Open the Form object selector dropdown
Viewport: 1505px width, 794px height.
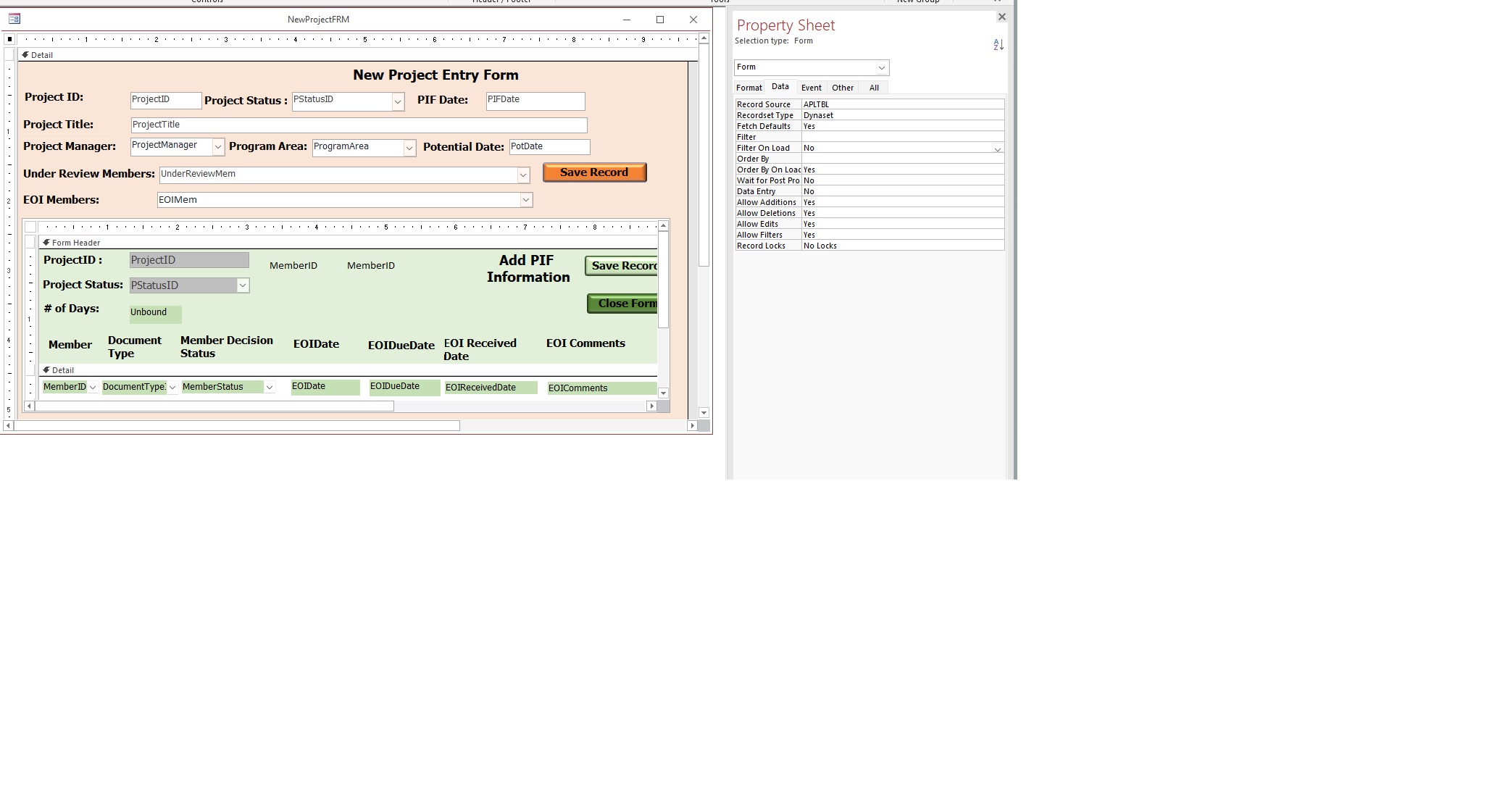tap(881, 67)
